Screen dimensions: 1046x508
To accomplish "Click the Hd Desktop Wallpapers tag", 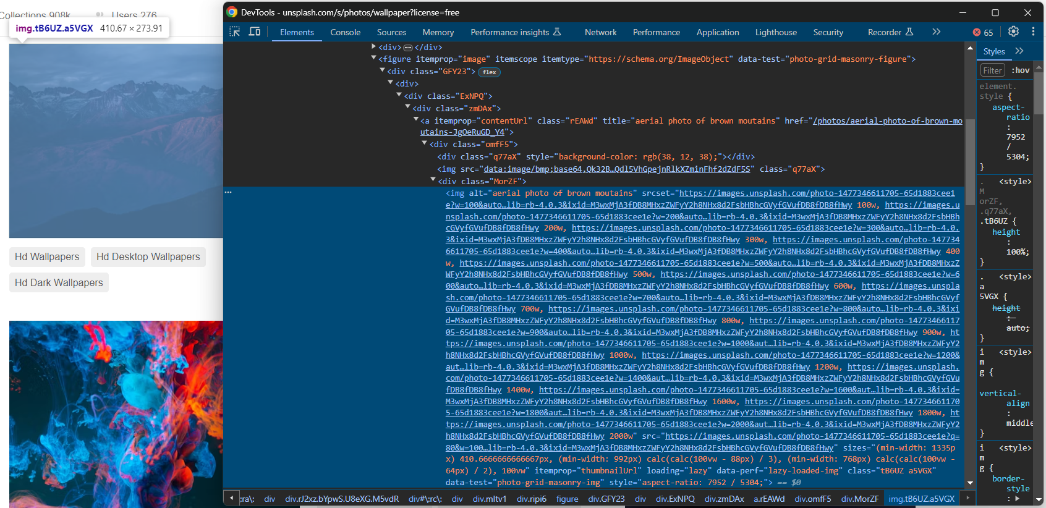I will coord(148,256).
